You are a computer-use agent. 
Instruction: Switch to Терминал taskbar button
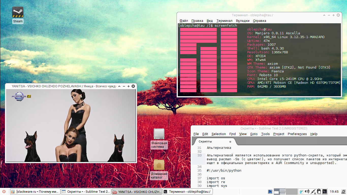coord(188,192)
